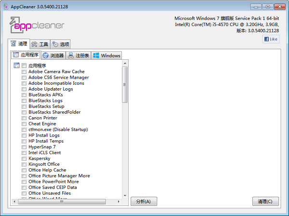
Task: Tick the HyperSnap 7 checkbox
Action: (24, 147)
